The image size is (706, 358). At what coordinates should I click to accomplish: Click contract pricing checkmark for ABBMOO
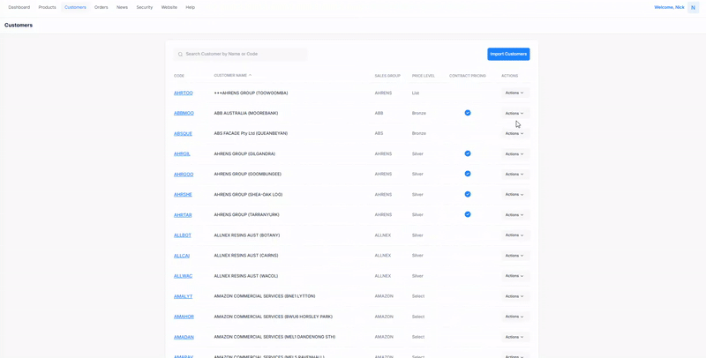[x=468, y=113]
